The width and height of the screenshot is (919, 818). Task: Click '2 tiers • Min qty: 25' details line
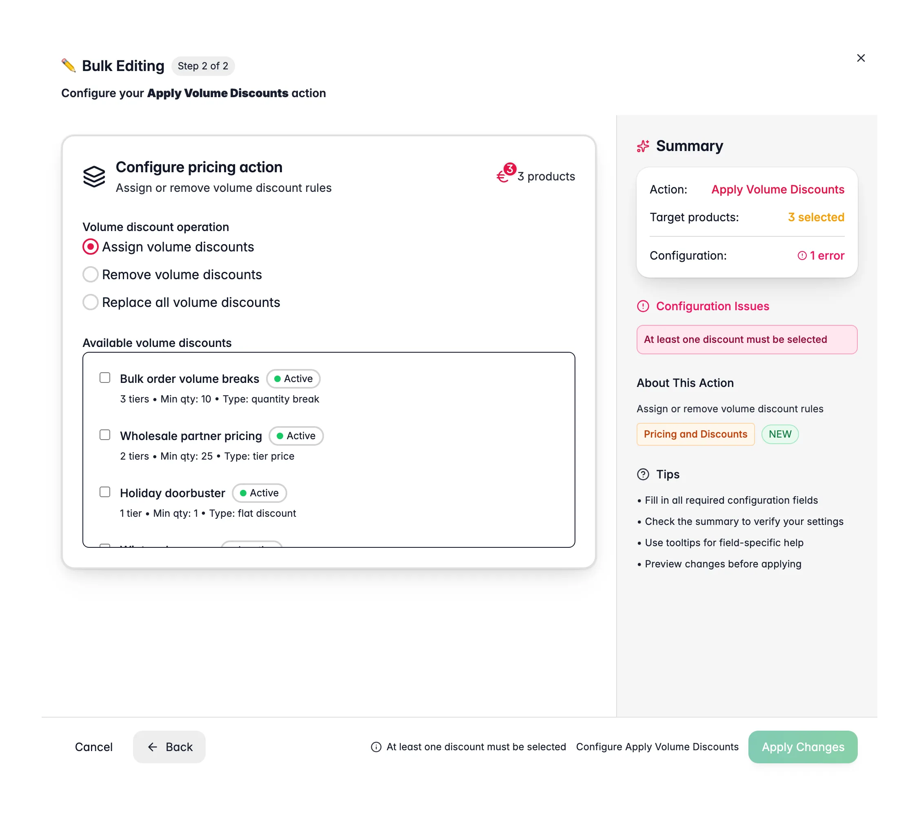(x=207, y=456)
